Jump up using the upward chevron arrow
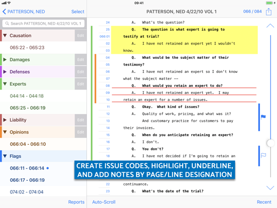 pos(270,26)
